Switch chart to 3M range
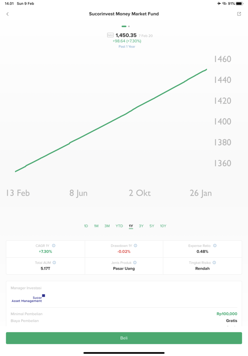The image size is (248, 356). pyautogui.click(x=107, y=226)
